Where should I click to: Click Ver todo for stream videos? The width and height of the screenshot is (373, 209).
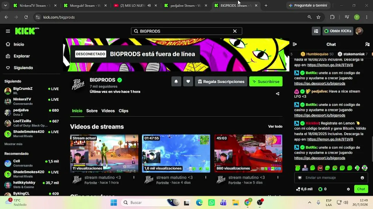(x=275, y=127)
